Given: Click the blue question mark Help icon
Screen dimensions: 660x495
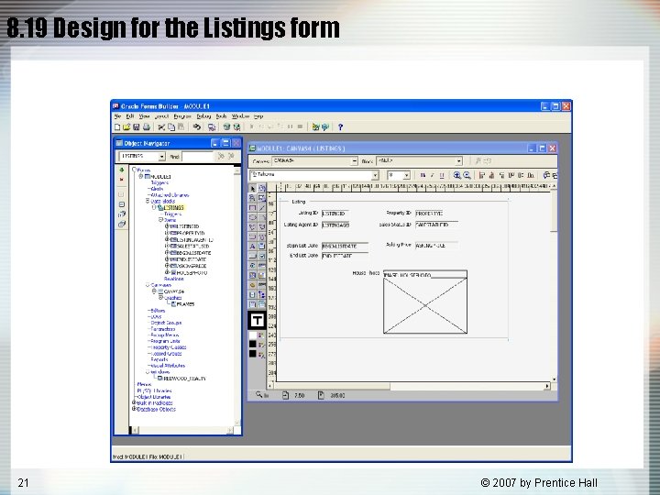Looking at the screenshot, I should coord(340,126).
